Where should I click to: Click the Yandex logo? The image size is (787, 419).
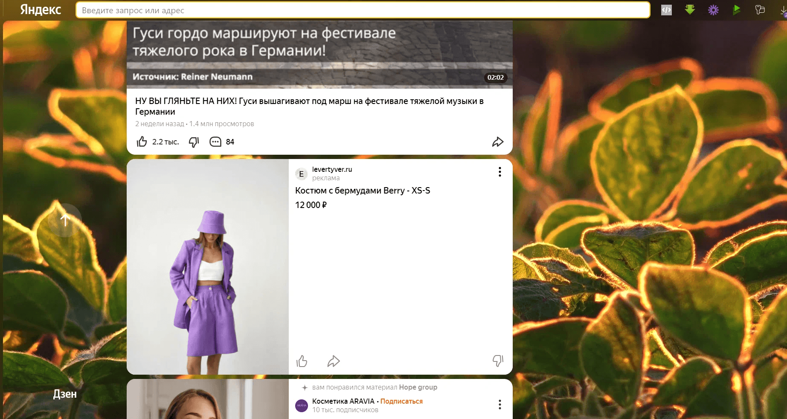pyautogui.click(x=41, y=10)
